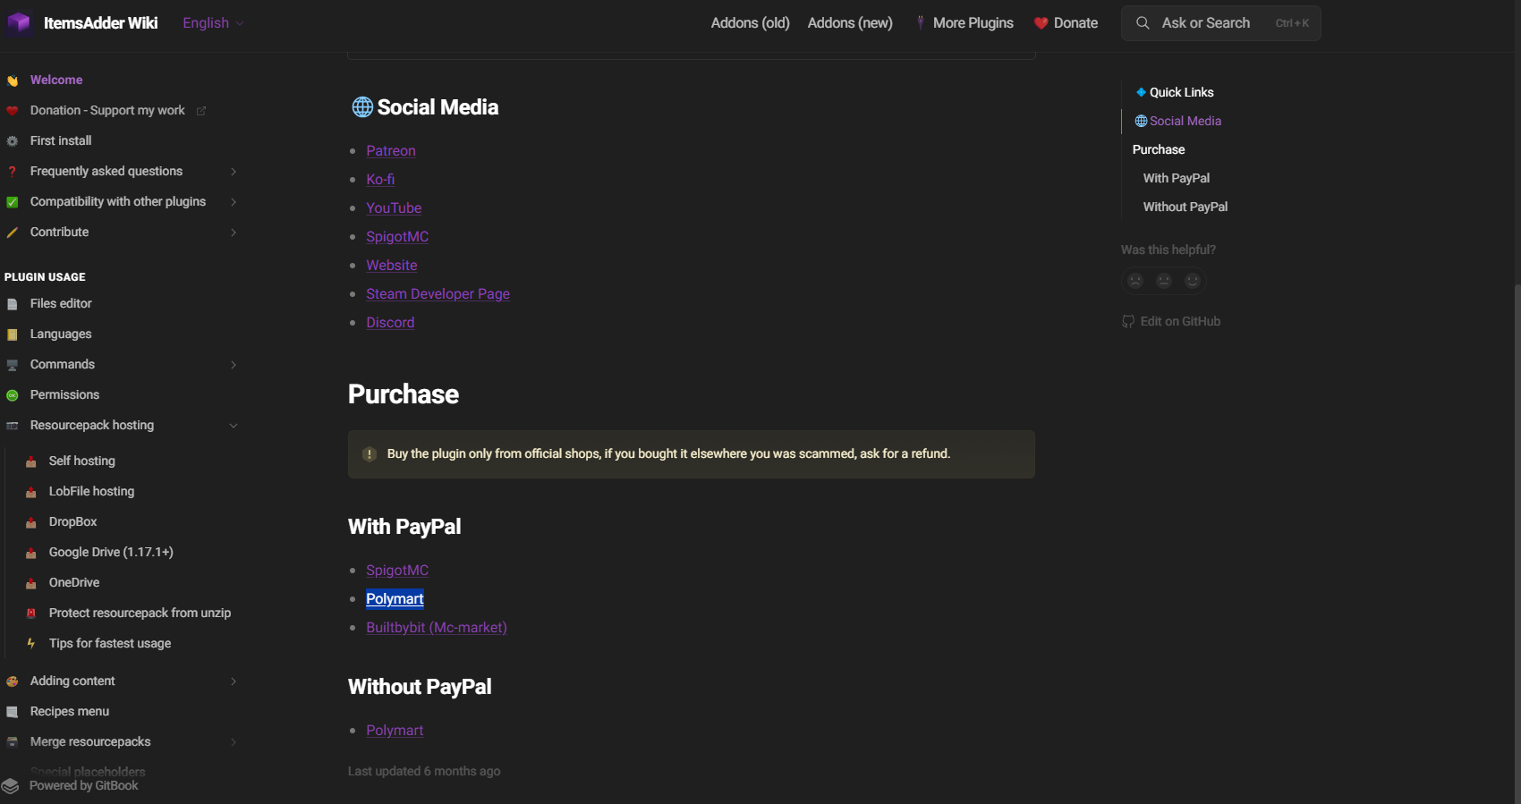Image resolution: width=1521 pixels, height=804 pixels.
Task: Open SpigotMC link under With PayPal
Action: (x=397, y=571)
